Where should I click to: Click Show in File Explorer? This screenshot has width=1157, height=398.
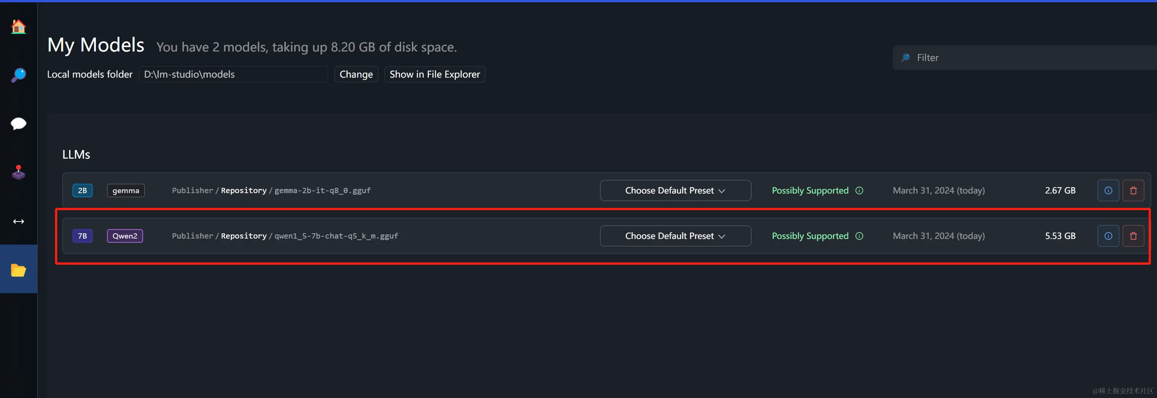435,74
